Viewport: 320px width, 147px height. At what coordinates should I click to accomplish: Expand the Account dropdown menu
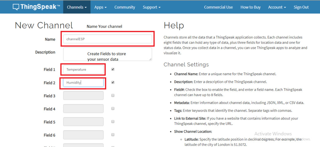[x=277, y=7]
